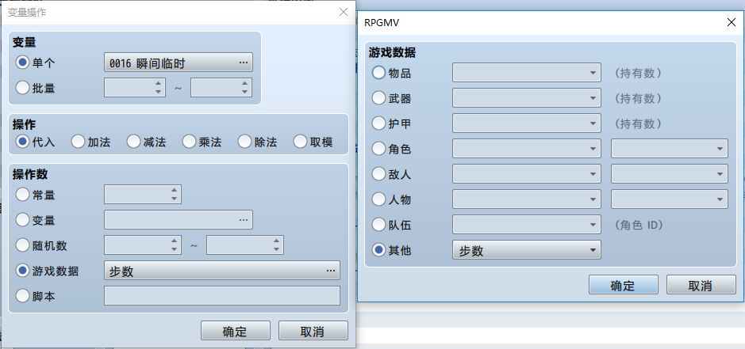Expand the 物品 dropdown list
This screenshot has height=349, width=745.
[527, 73]
